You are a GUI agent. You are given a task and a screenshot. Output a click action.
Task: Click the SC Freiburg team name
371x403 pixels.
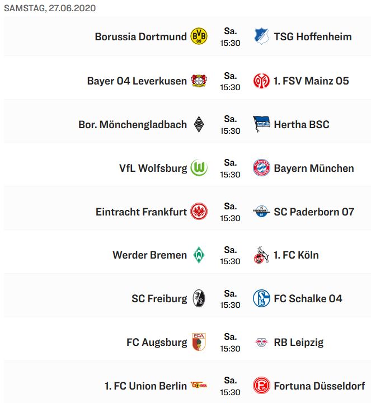point(159,299)
